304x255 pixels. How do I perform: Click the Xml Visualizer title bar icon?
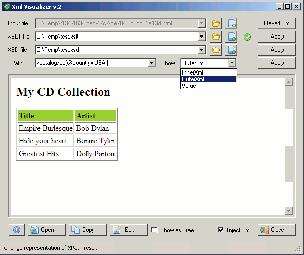[x=7, y=7]
